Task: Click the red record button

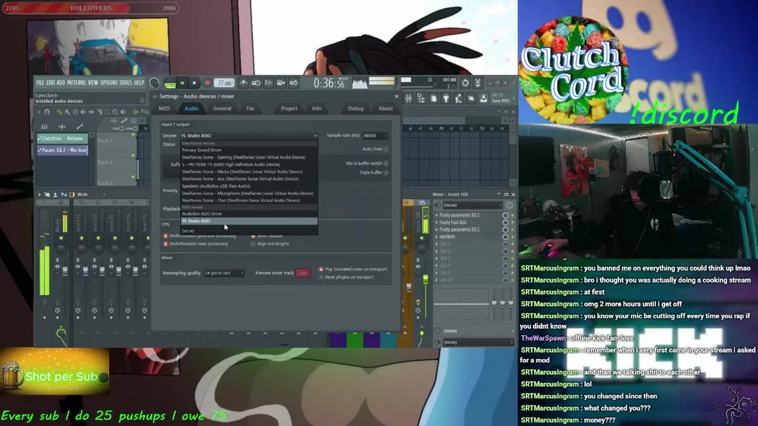Action: coord(207,83)
